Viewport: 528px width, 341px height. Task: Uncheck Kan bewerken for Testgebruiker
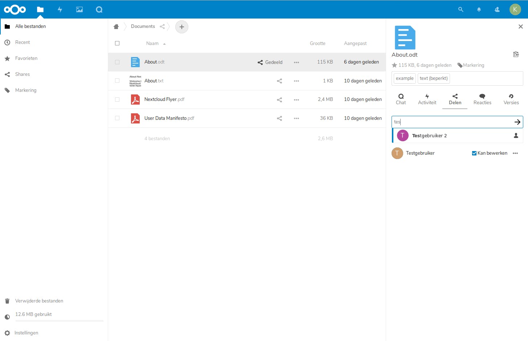474,153
